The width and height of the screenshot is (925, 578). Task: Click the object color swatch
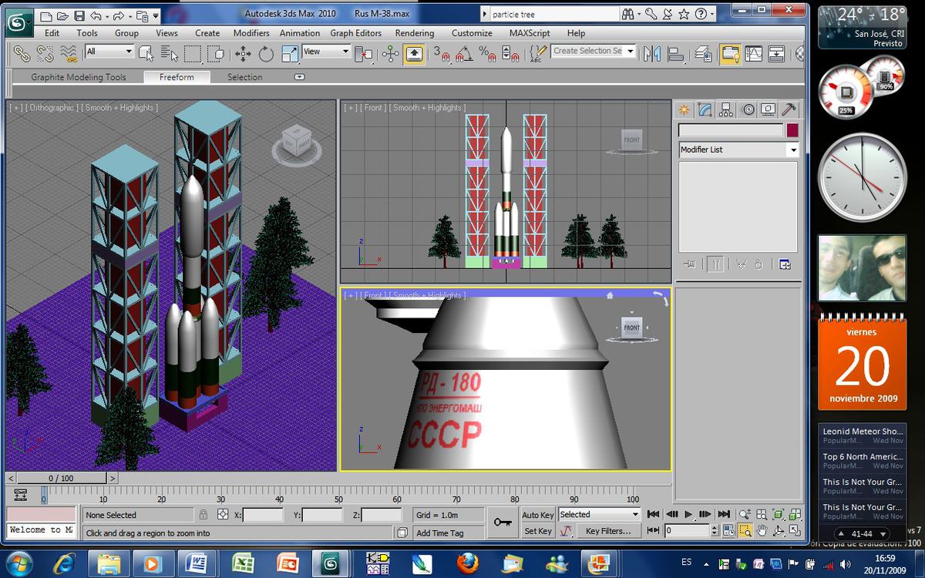pyautogui.click(x=792, y=130)
